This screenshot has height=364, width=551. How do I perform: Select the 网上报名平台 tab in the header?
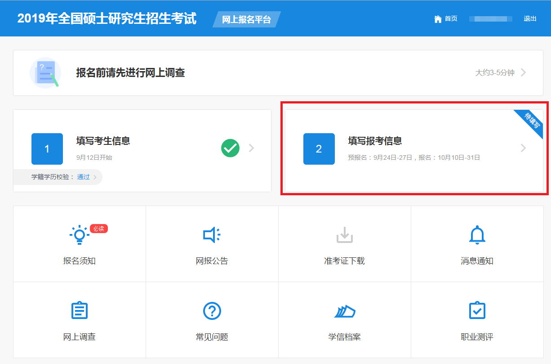246,19
